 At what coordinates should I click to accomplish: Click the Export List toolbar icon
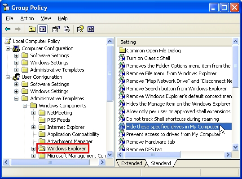(x=66, y=29)
